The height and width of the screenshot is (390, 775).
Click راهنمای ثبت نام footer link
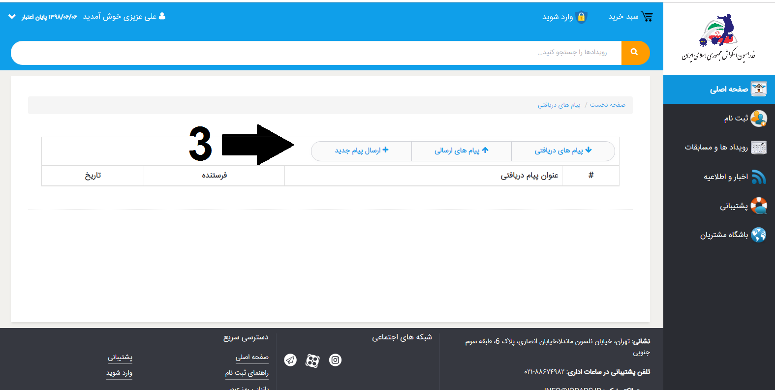point(247,373)
